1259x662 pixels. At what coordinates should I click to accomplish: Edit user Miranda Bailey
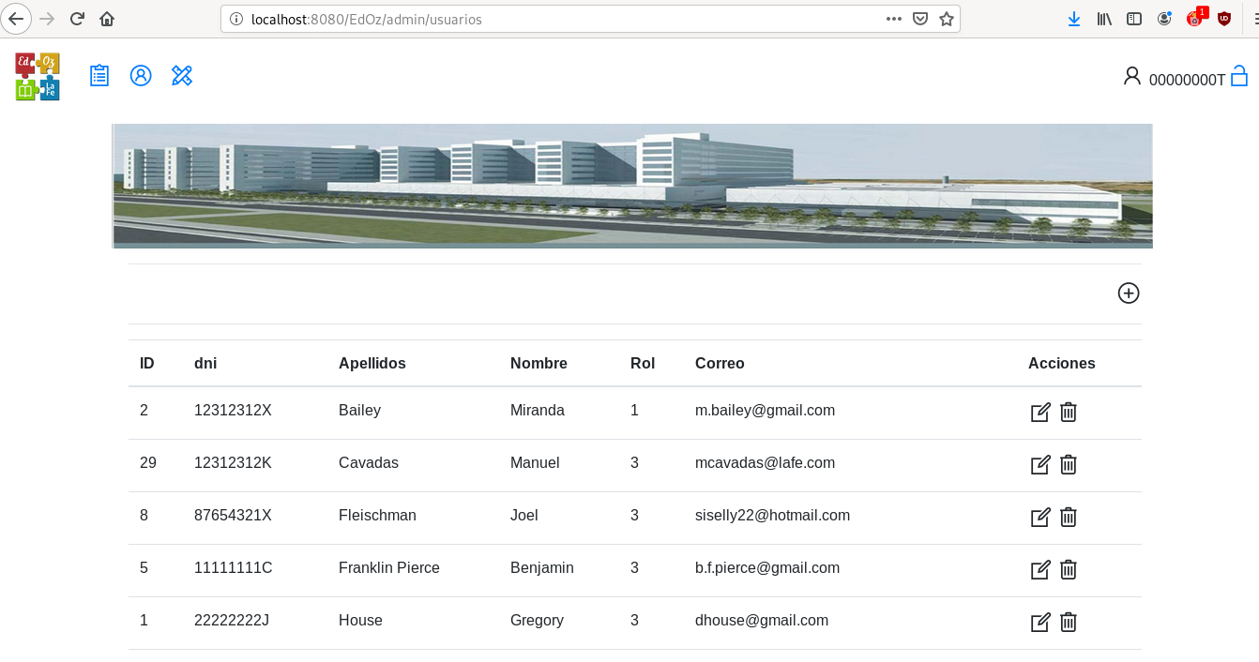[x=1039, y=412]
